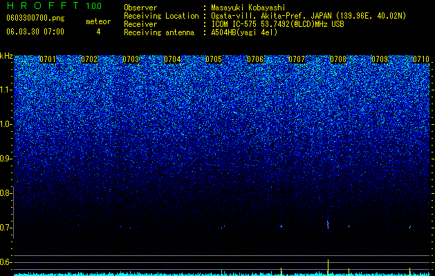Screen dimensions: 435x276
Task: Select the 0603300700.png filename text
Action: click(x=35, y=18)
